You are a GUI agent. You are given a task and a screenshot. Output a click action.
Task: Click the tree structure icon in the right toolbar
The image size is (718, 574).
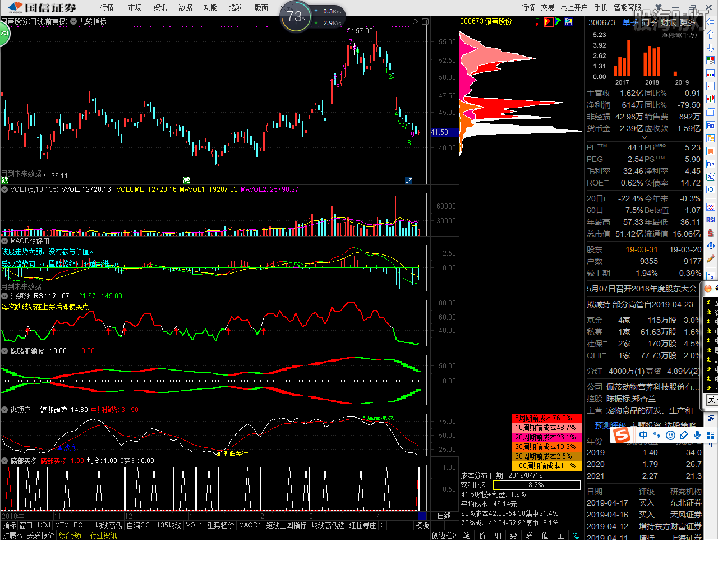click(x=711, y=138)
